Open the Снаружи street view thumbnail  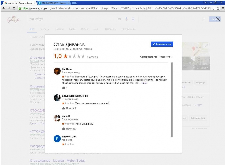click(x=196, y=63)
